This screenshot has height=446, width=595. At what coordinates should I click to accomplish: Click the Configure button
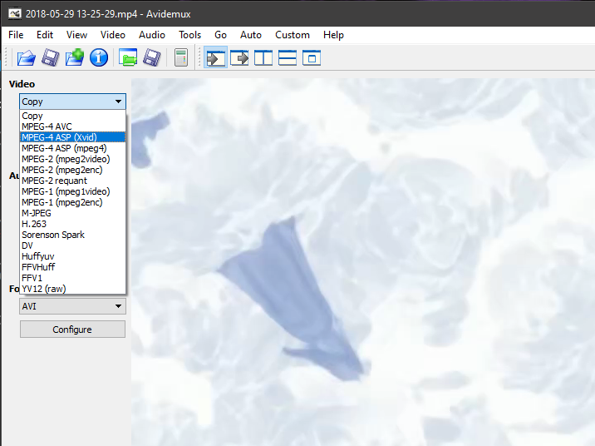click(x=72, y=330)
